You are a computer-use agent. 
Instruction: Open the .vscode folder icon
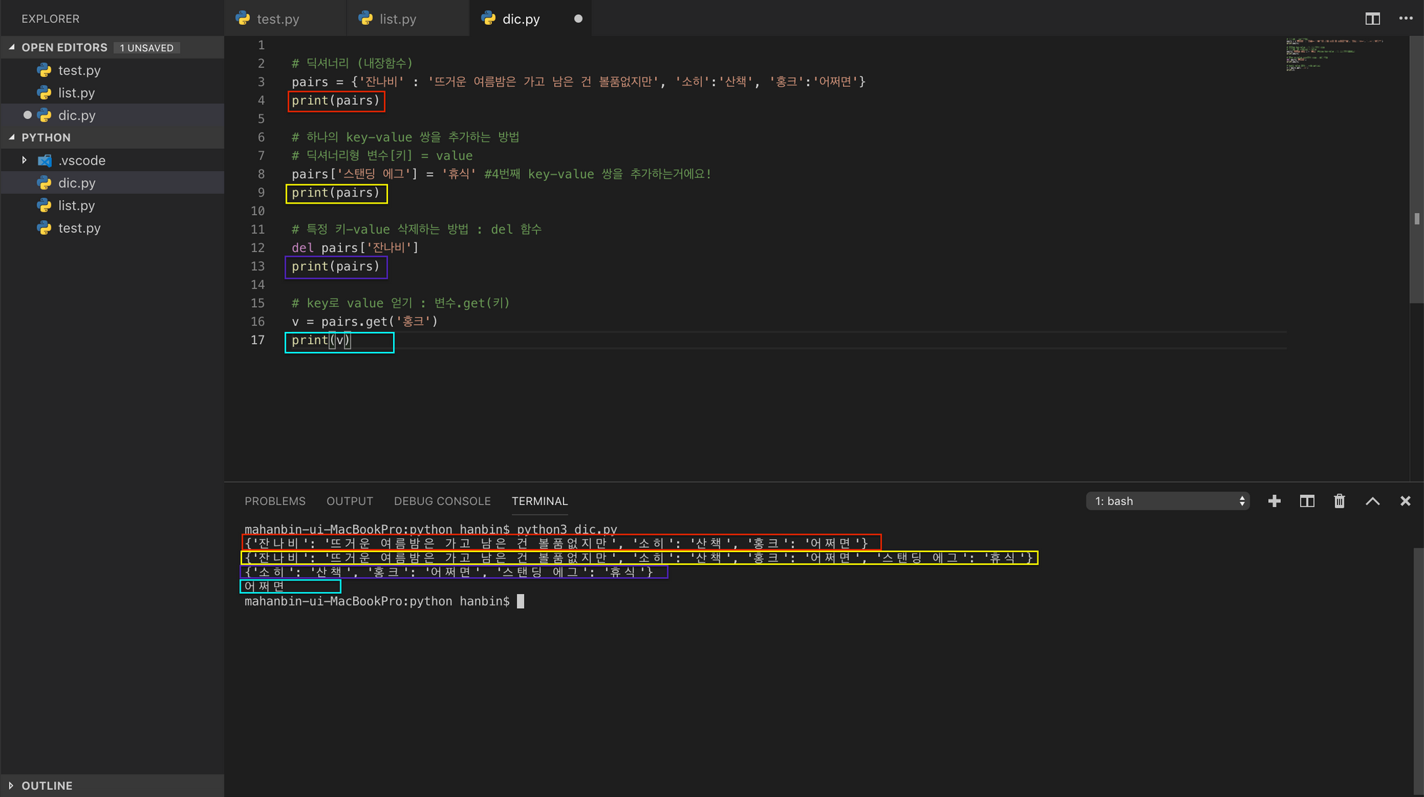(x=45, y=160)
